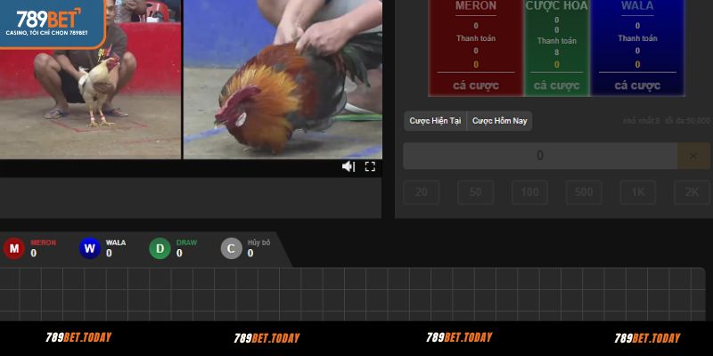Mute the video with the speaker icon

coord(348,166)
